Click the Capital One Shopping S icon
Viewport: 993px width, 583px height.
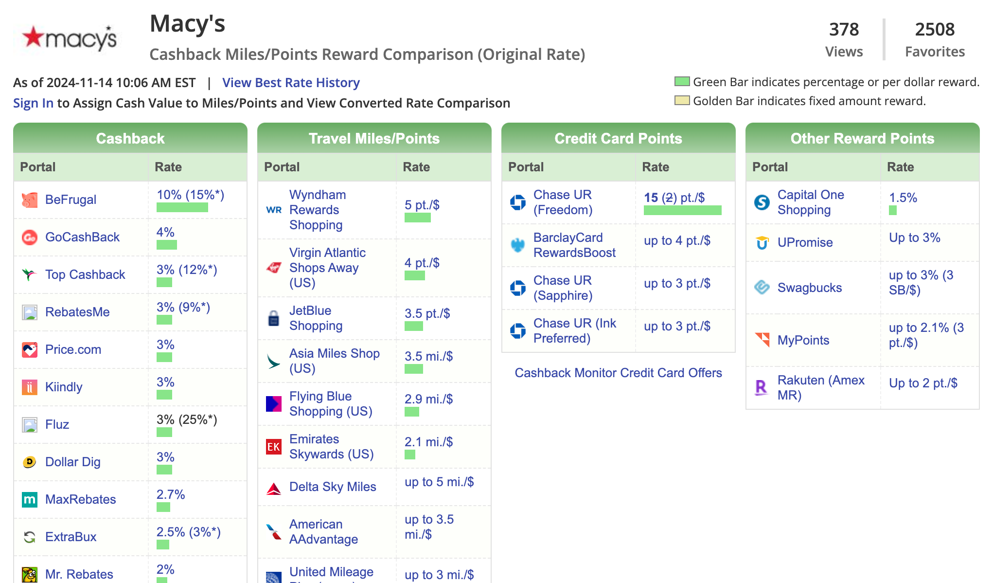(762, 202)
